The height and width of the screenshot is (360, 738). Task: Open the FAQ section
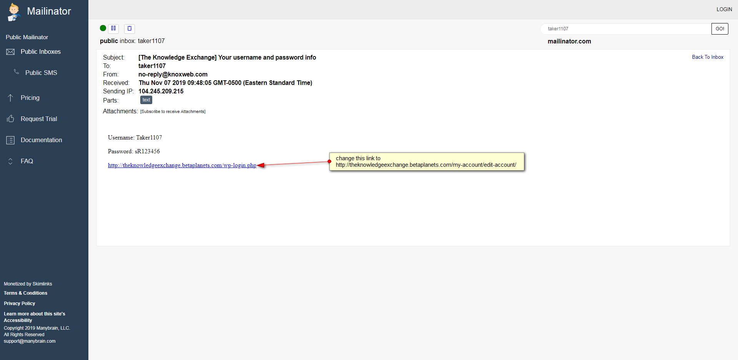pyautogui.click(x=27, y=161)
